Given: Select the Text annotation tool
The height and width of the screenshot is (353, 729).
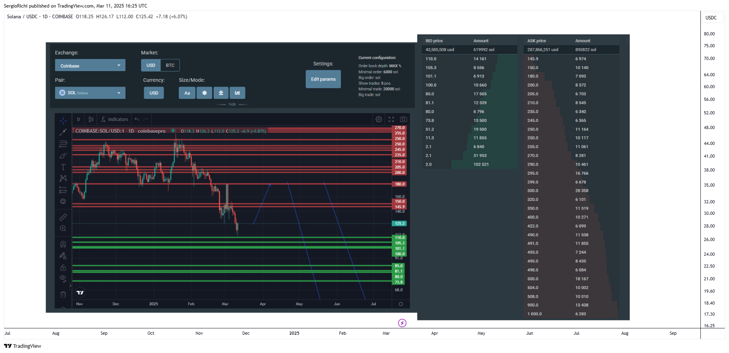Looking at the screenshot, I should (63, 167).
